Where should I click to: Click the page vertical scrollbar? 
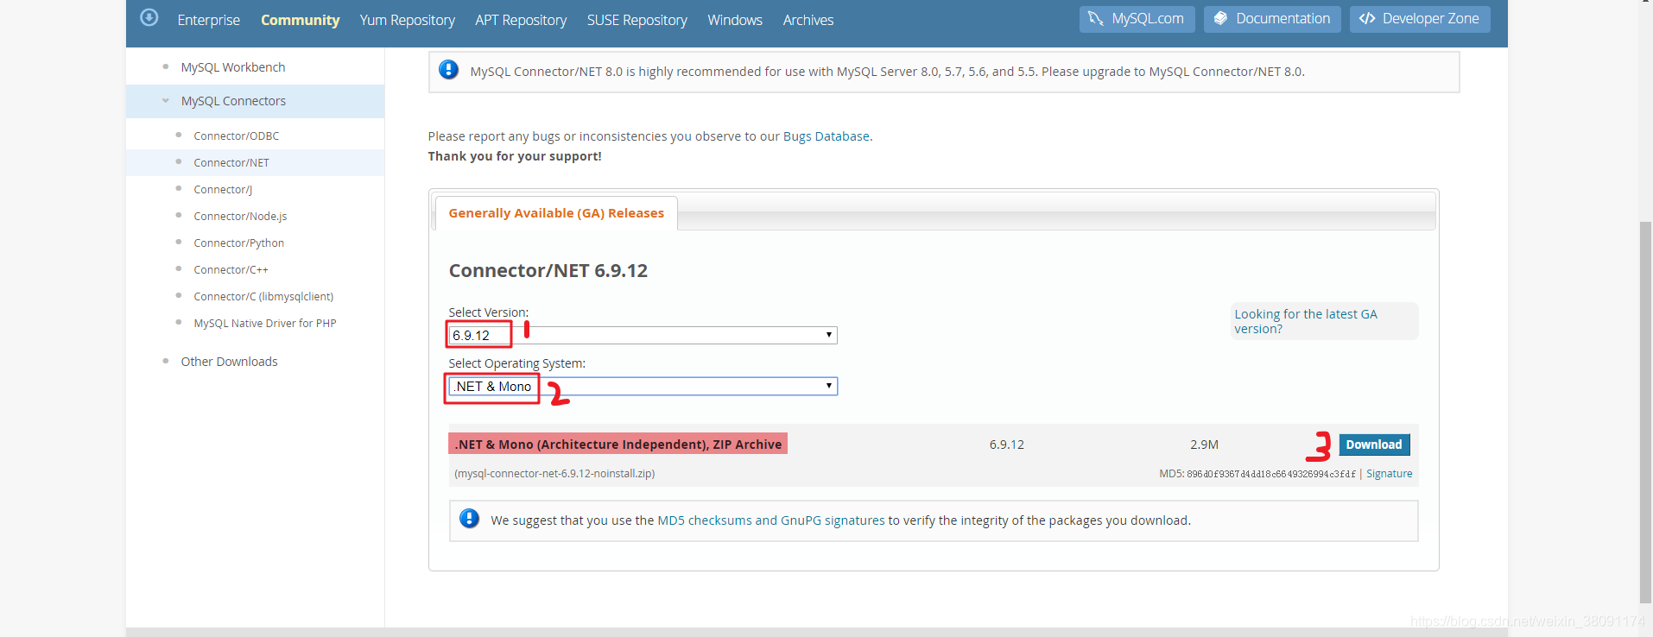tap(1645, 413)
